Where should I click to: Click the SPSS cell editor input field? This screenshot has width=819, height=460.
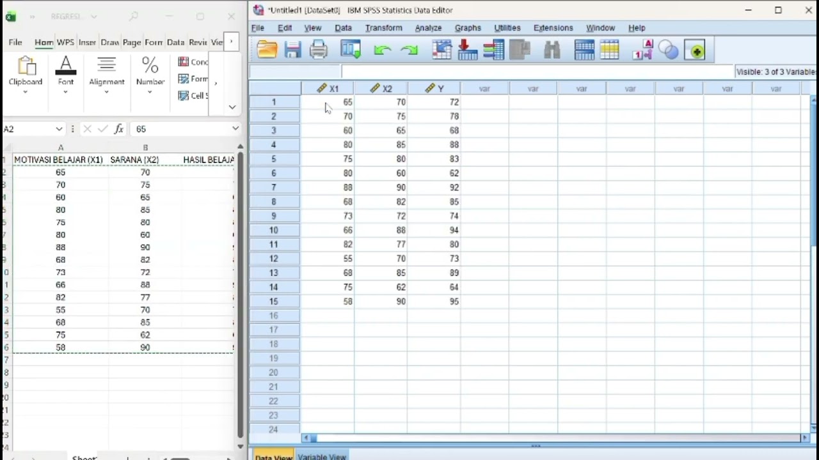tap(537, 72)
